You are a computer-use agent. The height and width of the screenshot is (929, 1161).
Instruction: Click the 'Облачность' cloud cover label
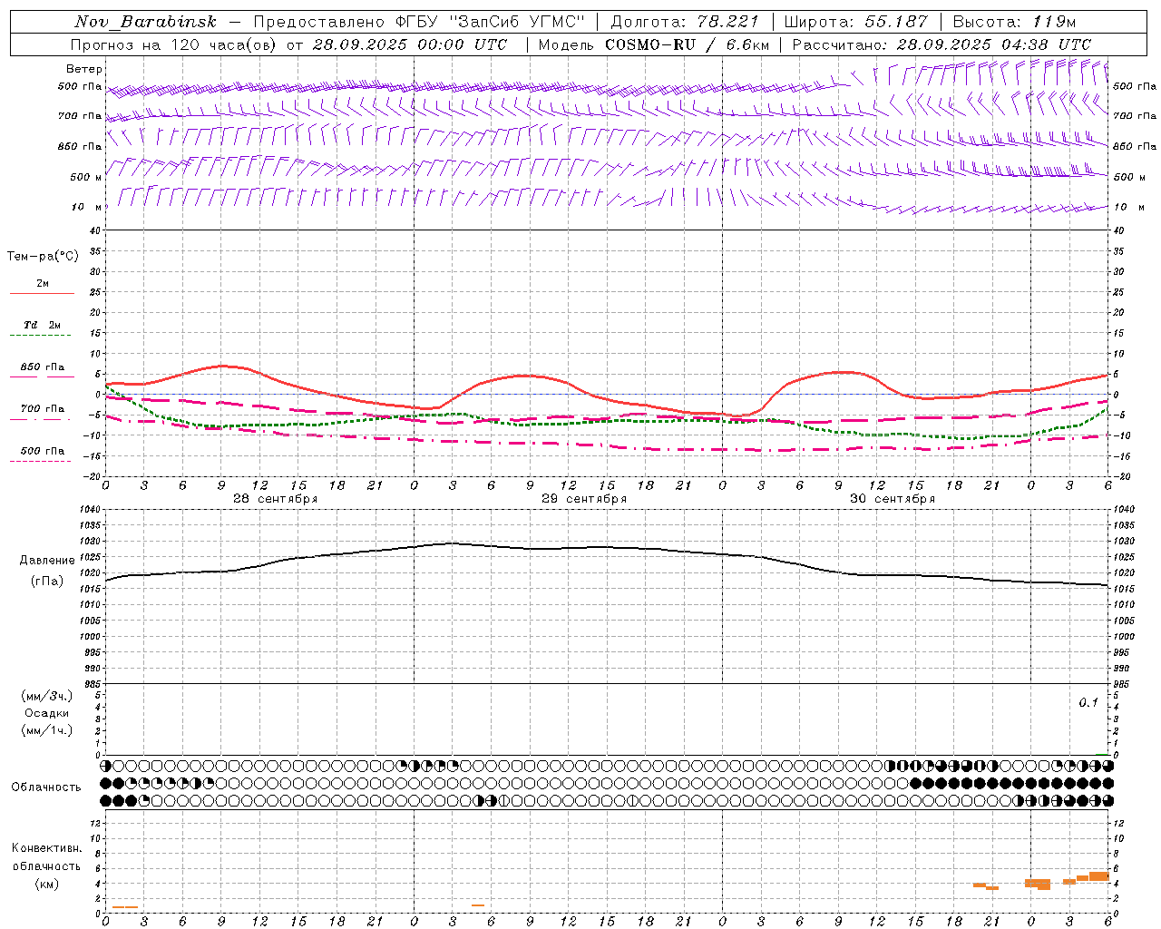click(46, 787)
